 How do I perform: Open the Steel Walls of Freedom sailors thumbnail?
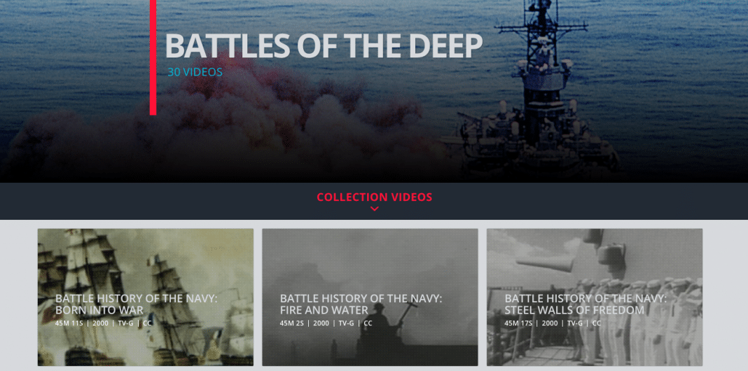[595, 297]
